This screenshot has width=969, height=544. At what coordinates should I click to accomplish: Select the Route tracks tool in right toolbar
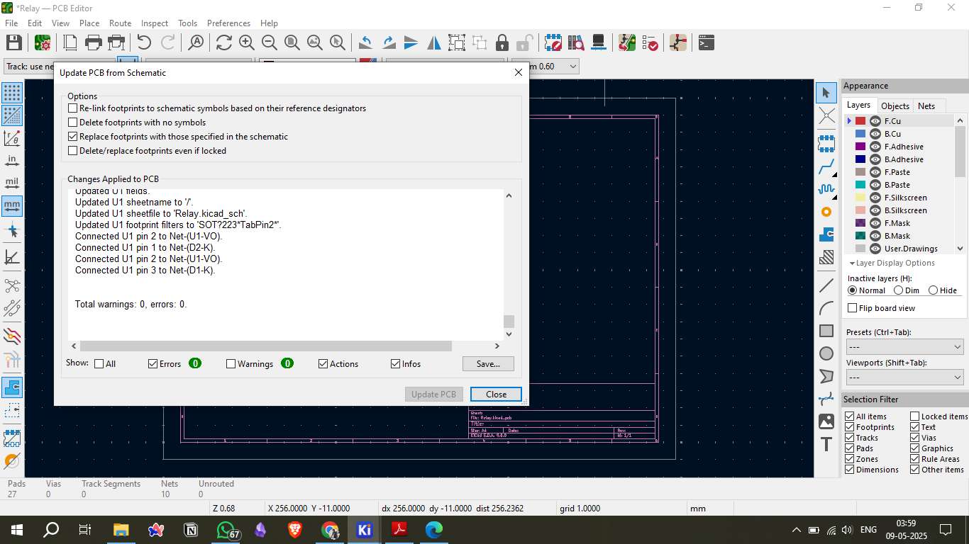point(826,168)
